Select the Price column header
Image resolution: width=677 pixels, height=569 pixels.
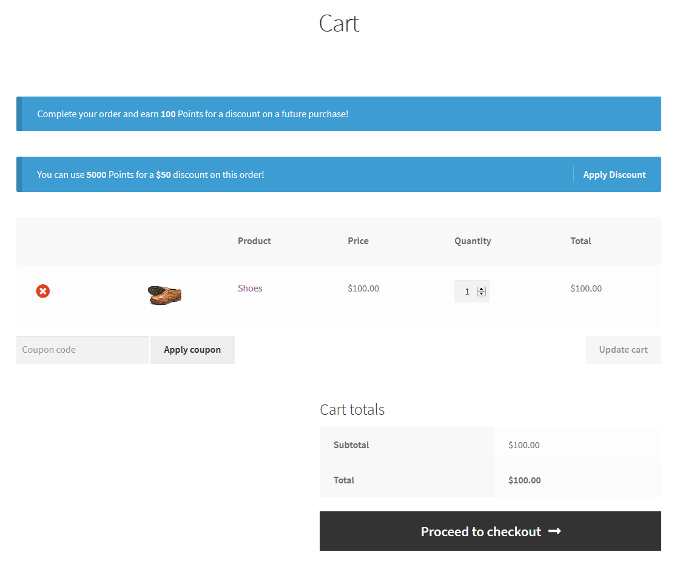pos(358,241)
